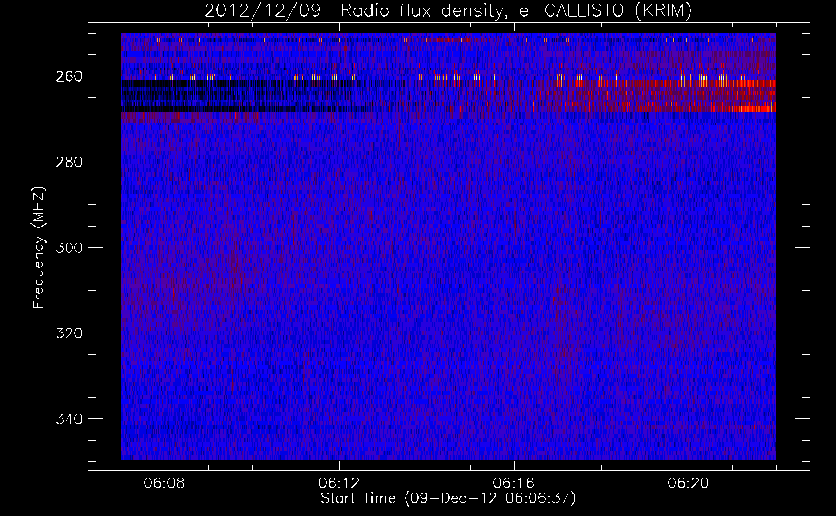Click the 320 frequency tick label
This screenshot has width=836, height=516.
(69, 333)
